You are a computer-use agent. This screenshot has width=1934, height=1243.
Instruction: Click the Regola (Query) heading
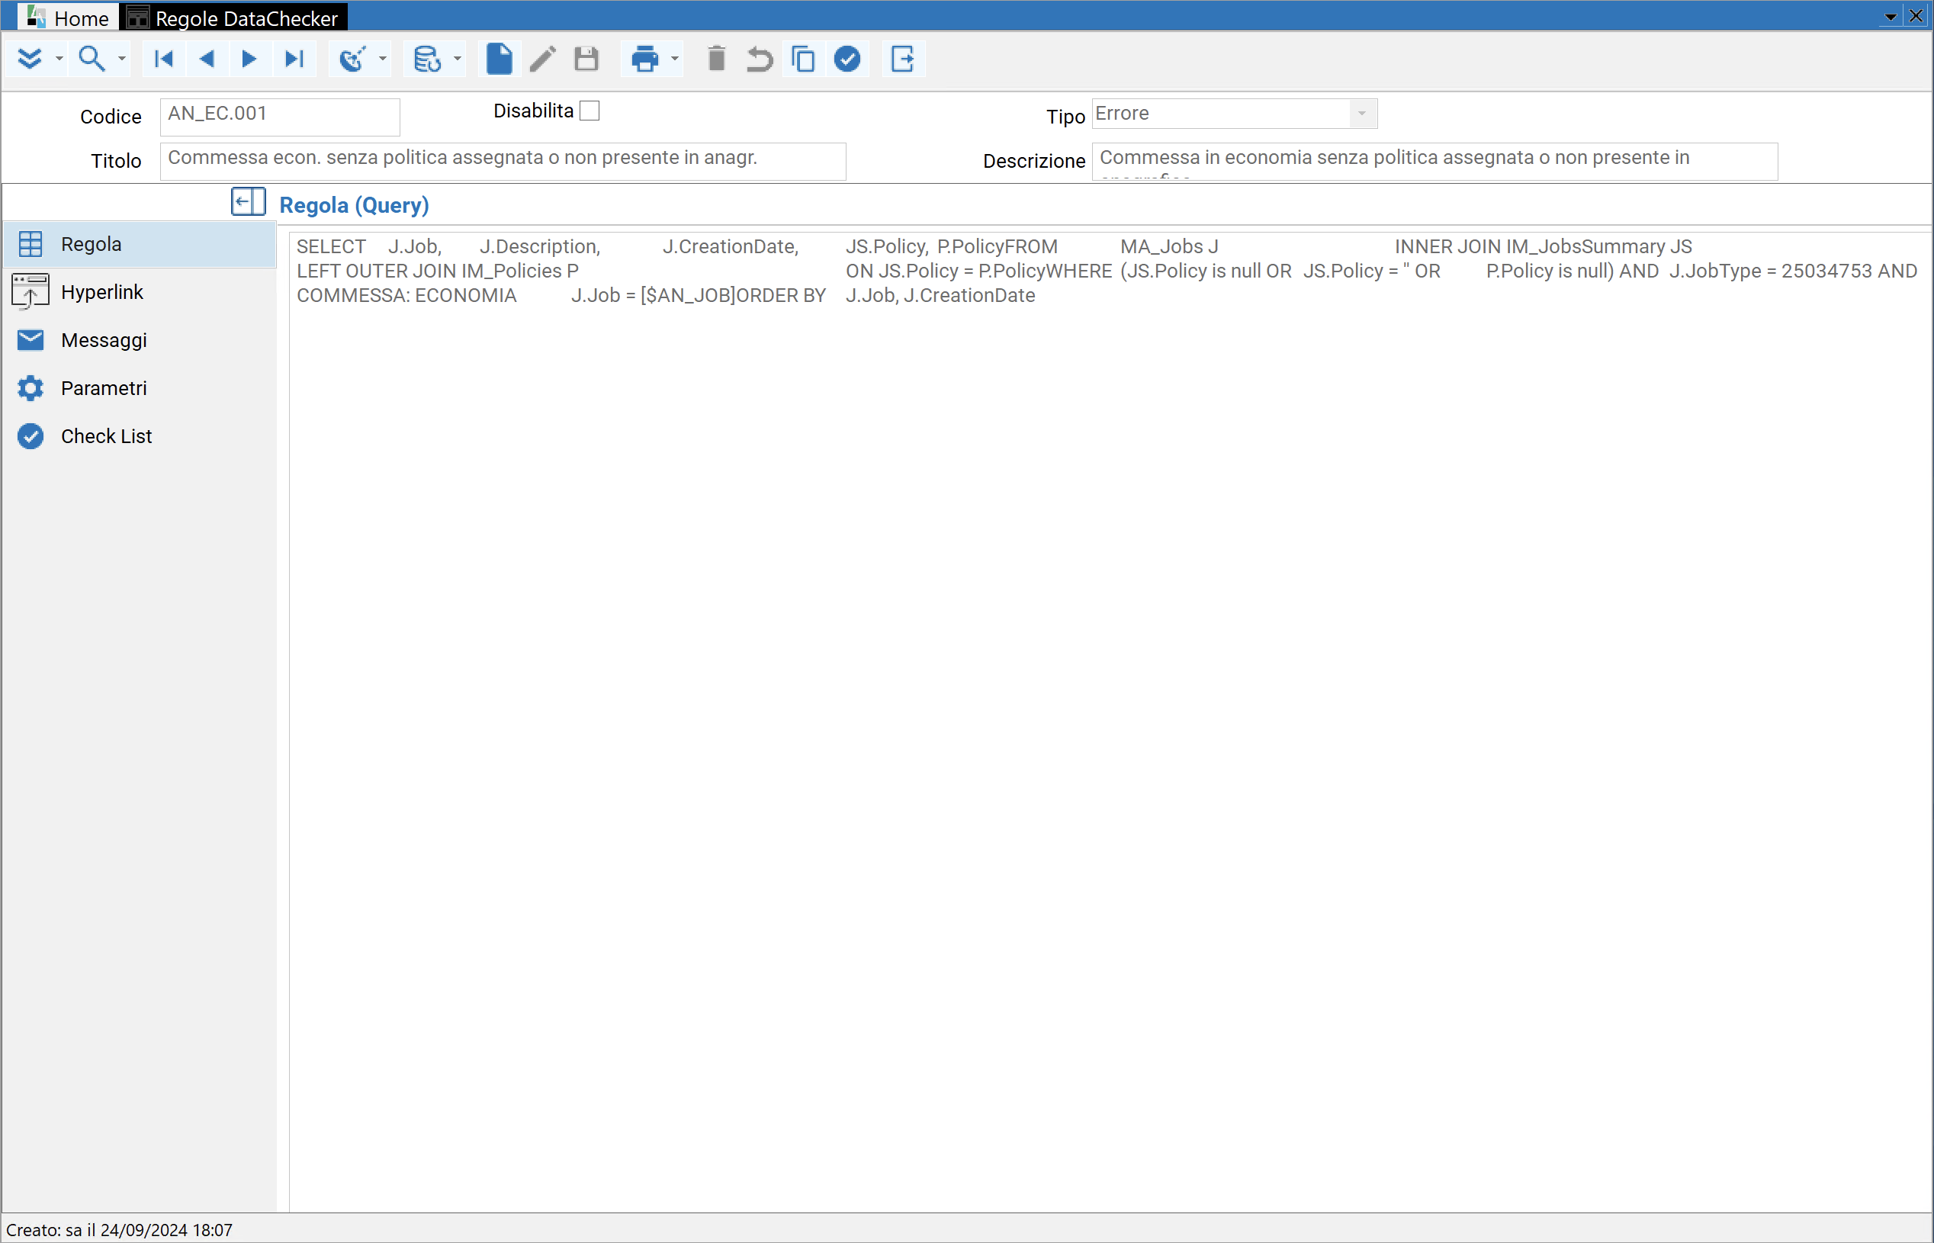(355, 205)
